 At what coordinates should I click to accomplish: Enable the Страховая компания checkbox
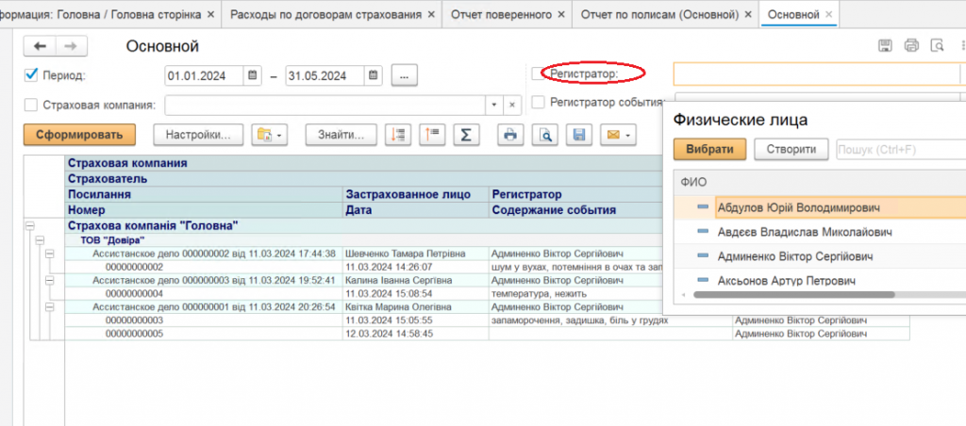(x=31, y=105)
